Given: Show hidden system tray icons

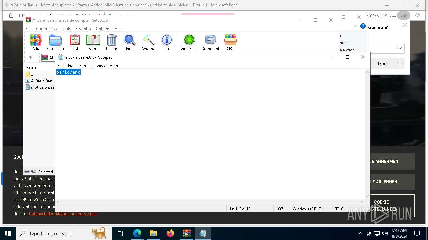Looking at the screenshot, I should pyautogui.click(x=360, y=233).
